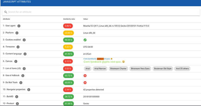This screenshot has width=201, height=106.
Task: Click the '7 - List of fonts (JS)' label
Action: point(12,68)
